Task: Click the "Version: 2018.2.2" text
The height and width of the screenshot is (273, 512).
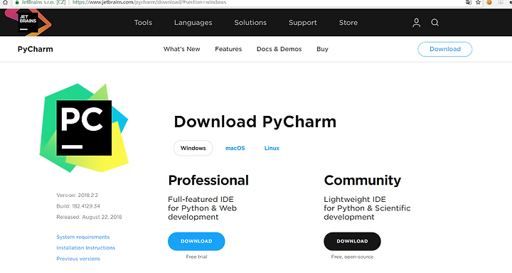Action: [77, 196]
